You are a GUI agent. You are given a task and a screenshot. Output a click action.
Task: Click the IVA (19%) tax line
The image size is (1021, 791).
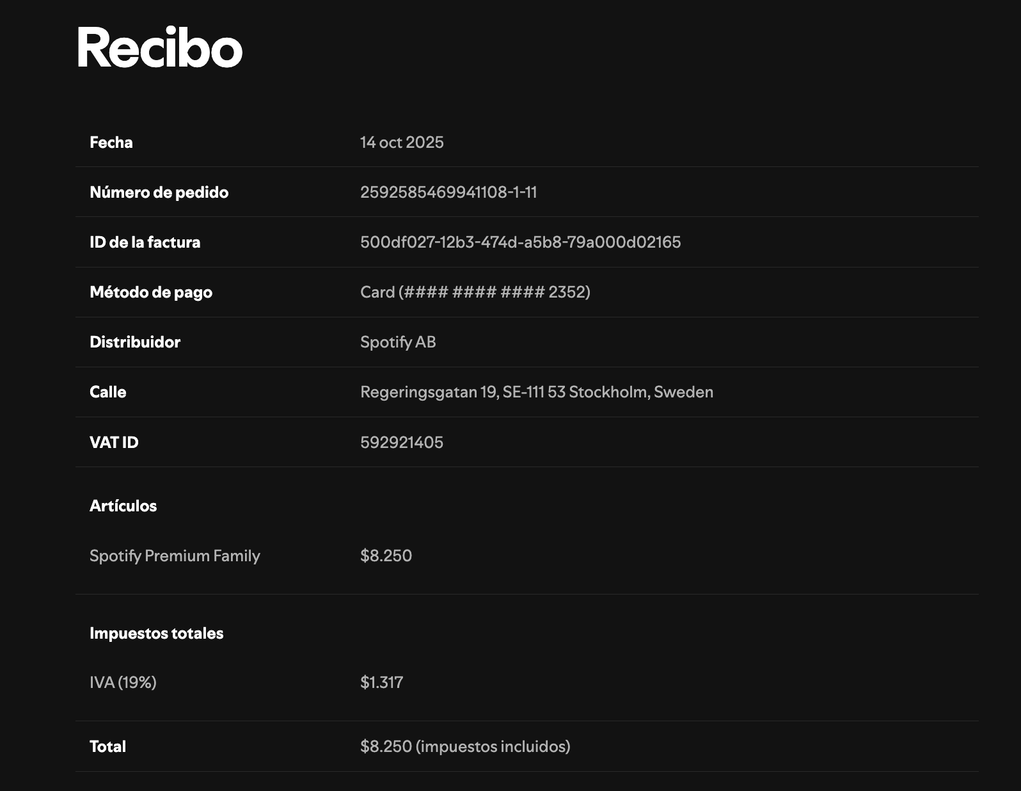coord(123,682)
